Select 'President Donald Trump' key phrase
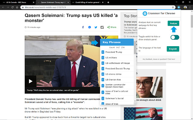 [x=118, y=69]
